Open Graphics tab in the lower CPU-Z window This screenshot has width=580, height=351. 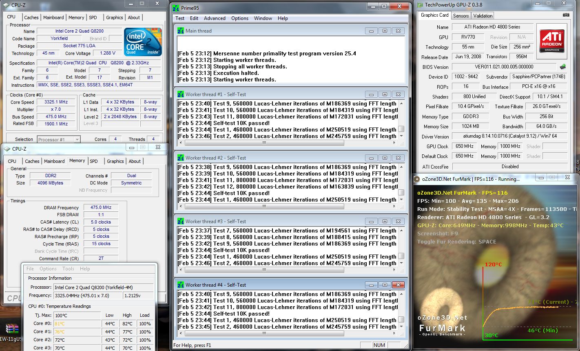[115, 161]
